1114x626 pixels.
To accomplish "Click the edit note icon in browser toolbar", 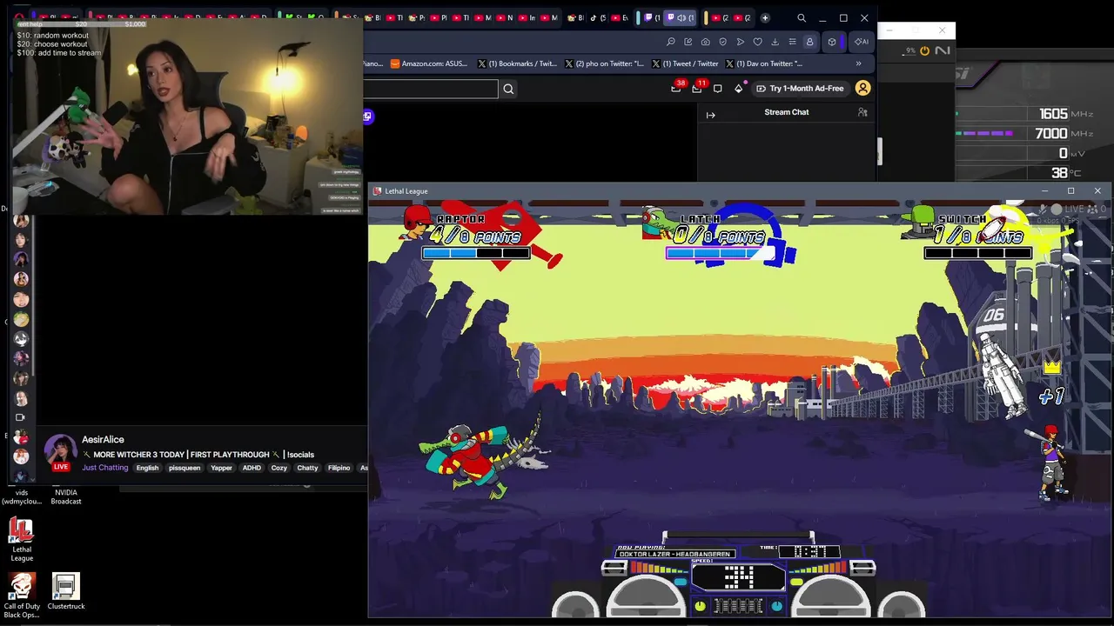I will [x=688, y=42].
